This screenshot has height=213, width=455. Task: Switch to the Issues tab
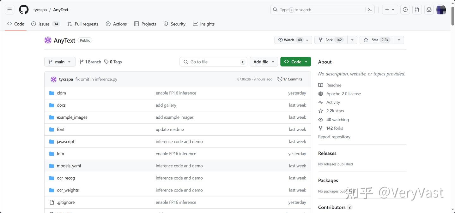pyautogui.click(x=44, y=24)
